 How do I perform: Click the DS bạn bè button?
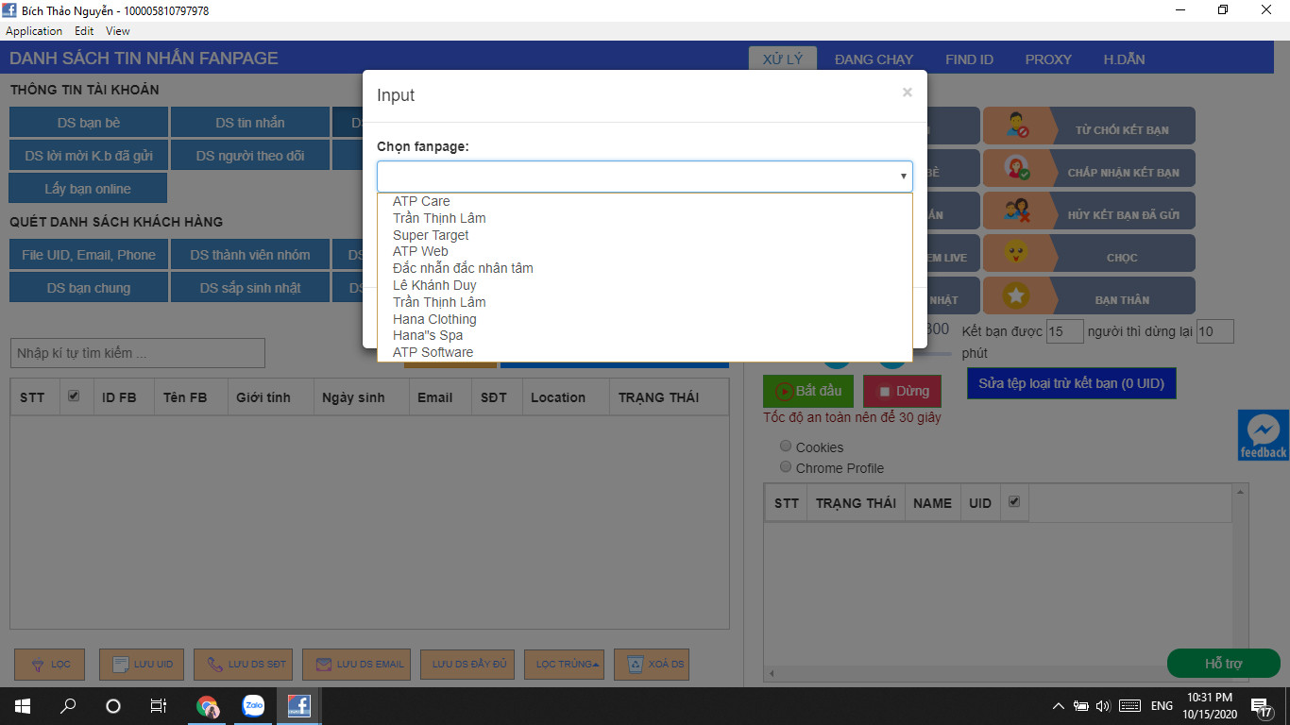coord(89,123)
